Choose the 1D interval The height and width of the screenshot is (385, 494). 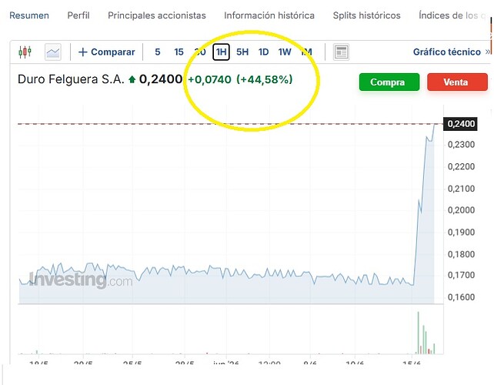pos(263,52)
